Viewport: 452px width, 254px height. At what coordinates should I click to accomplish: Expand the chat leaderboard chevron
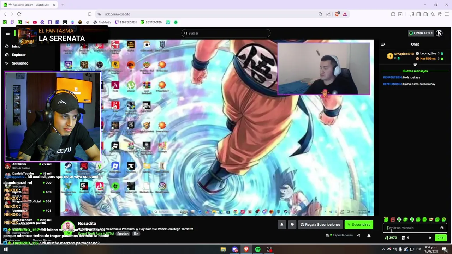[415, 65]
